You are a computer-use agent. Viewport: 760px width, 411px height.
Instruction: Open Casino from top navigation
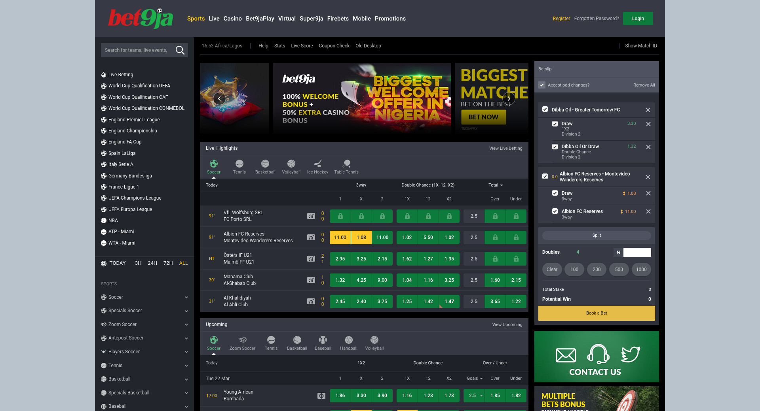pos(233,19)
